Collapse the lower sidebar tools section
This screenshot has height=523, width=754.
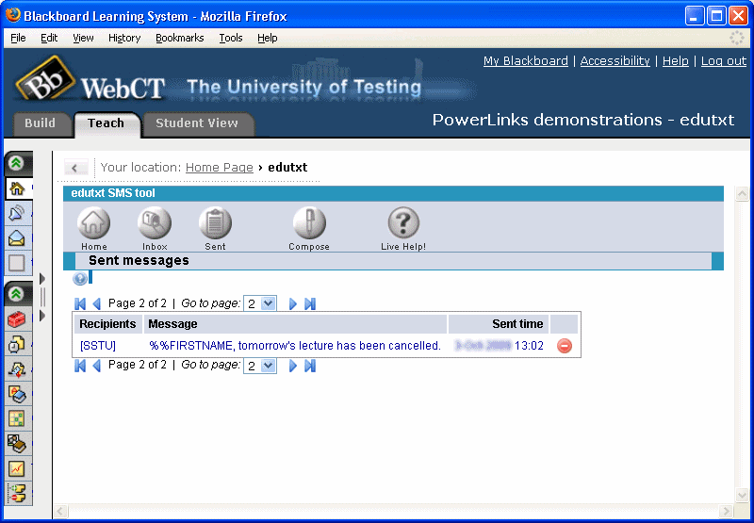coord(17,294)
